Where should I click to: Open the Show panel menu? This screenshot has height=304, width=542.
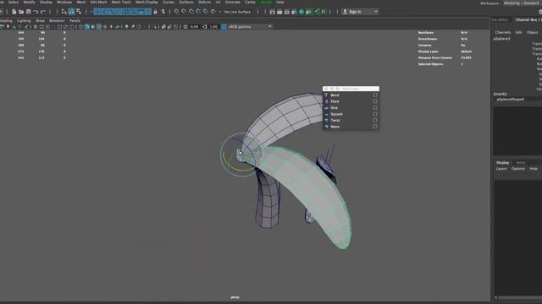tap(40, 20)
